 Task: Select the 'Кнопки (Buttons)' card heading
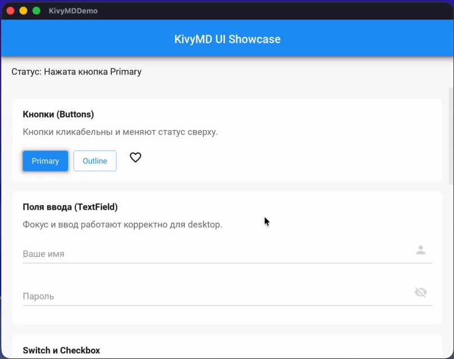[x=58, y=114]
